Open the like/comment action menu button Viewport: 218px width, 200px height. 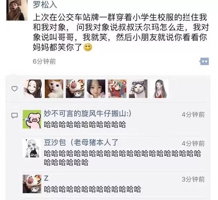point(204,61)
